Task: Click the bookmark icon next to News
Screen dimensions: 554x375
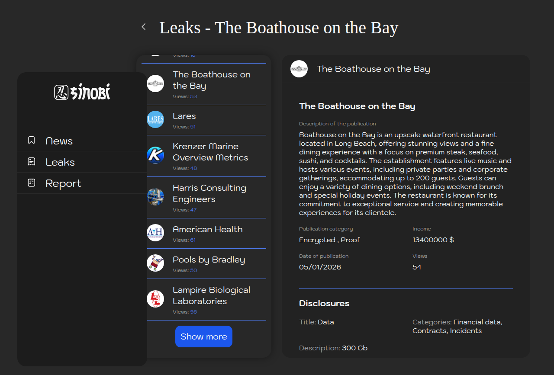Action: [x=31, y=140]
